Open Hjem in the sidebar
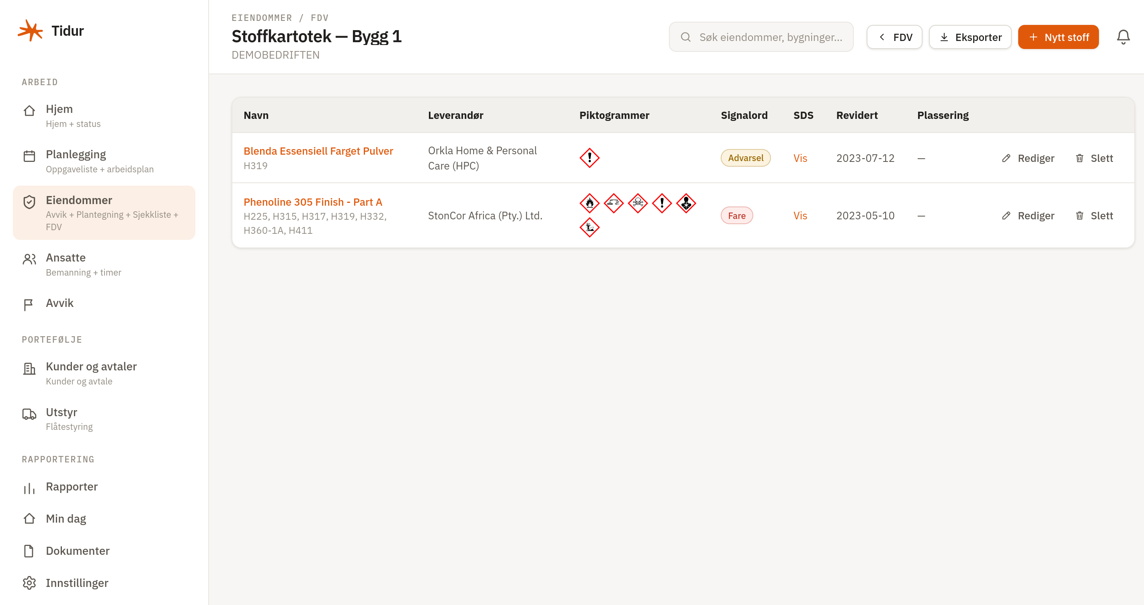The width and height of the screenshot is (1144, 605). tap(104, 116)
